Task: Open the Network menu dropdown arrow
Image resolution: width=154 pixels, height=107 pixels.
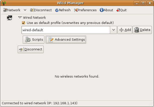Action: [25, 10]
